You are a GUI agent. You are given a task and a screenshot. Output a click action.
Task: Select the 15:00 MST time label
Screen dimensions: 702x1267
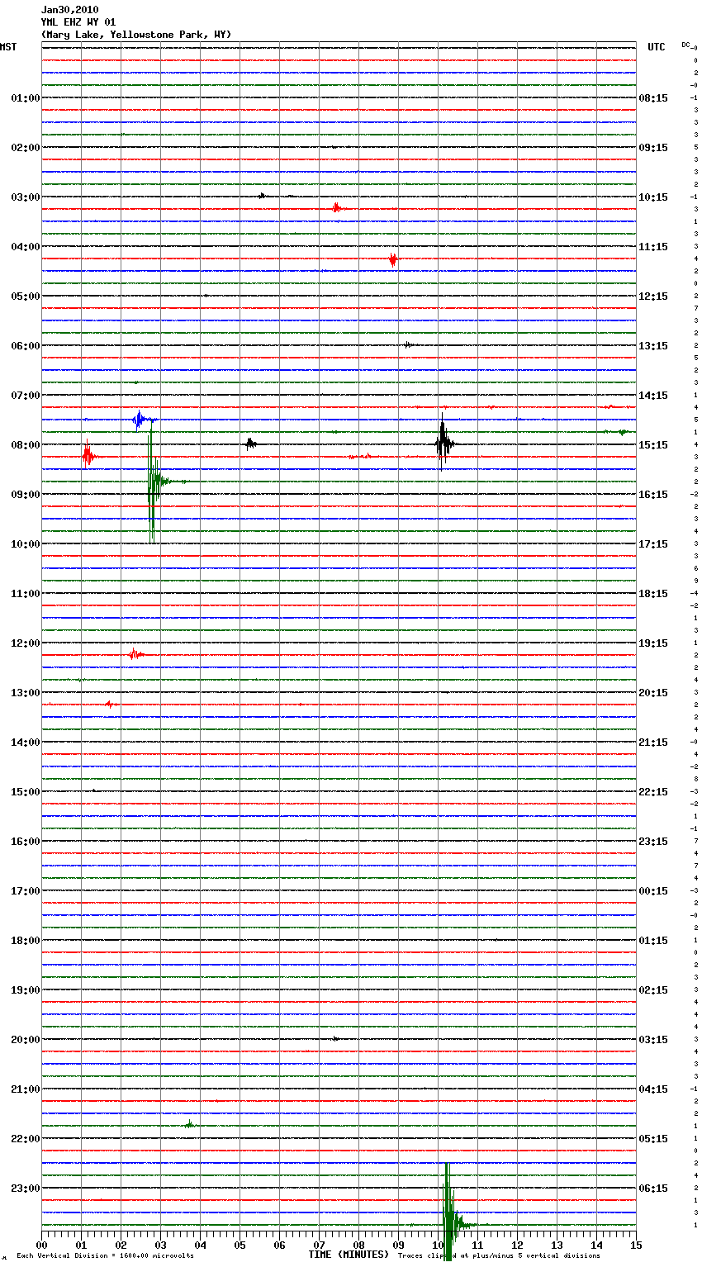pyautogui.click(x=26, y=792)
